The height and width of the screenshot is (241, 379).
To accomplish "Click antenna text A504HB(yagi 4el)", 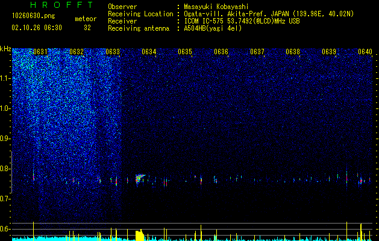I will [213, 28].
